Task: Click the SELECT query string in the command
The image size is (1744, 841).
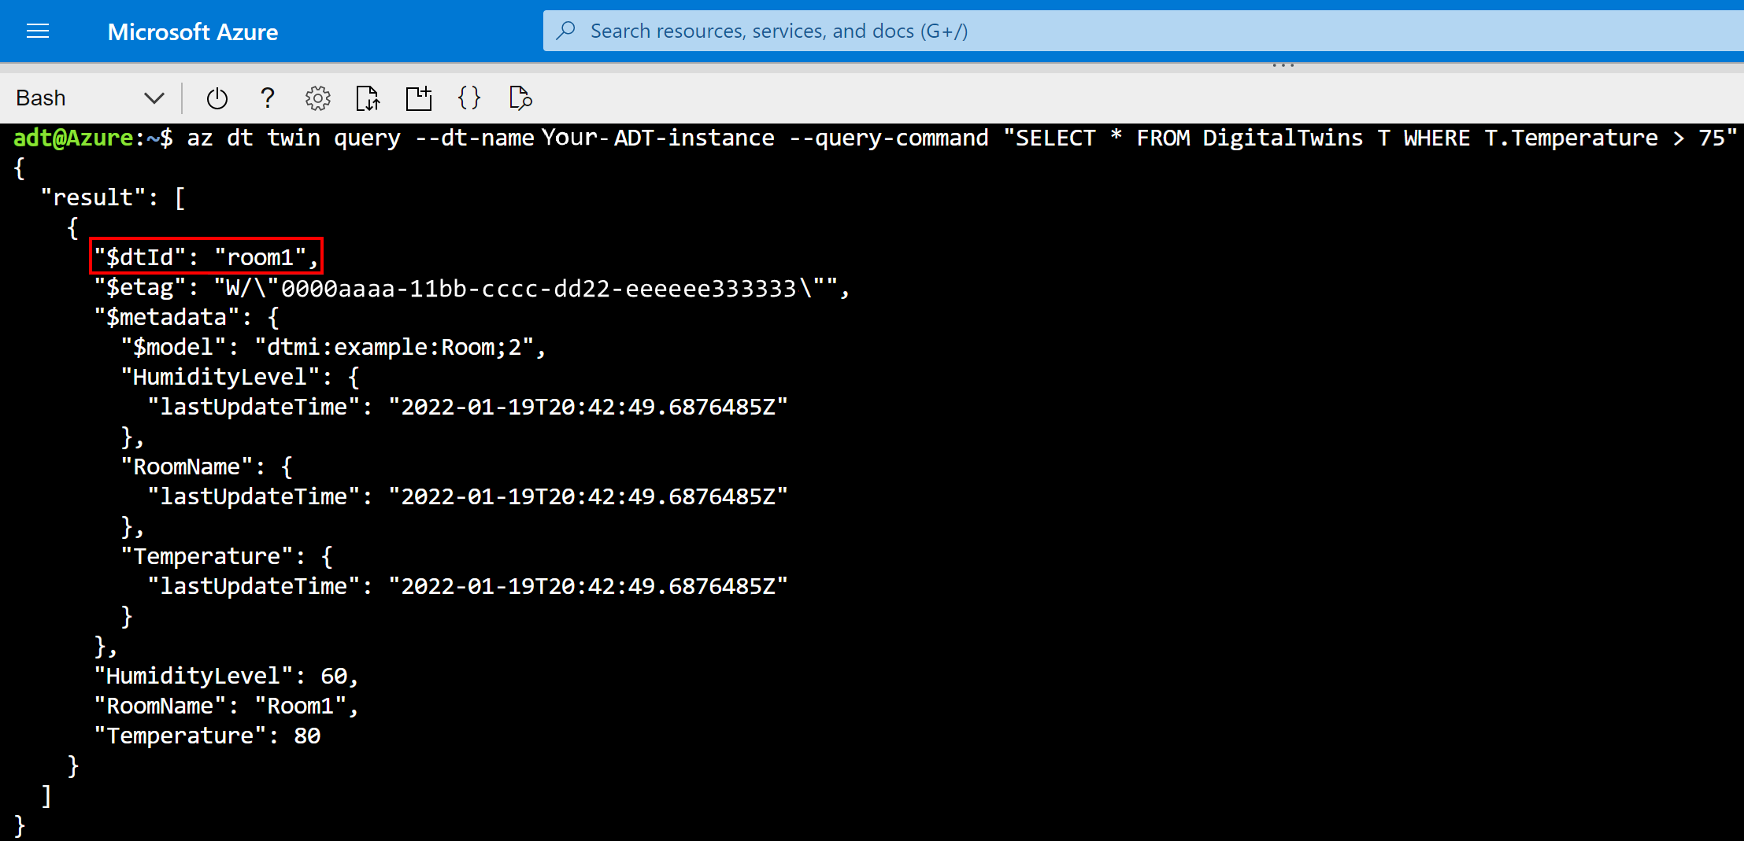Action: [1370, 138]
